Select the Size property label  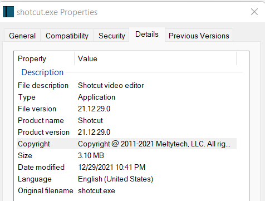pos(25,156)
